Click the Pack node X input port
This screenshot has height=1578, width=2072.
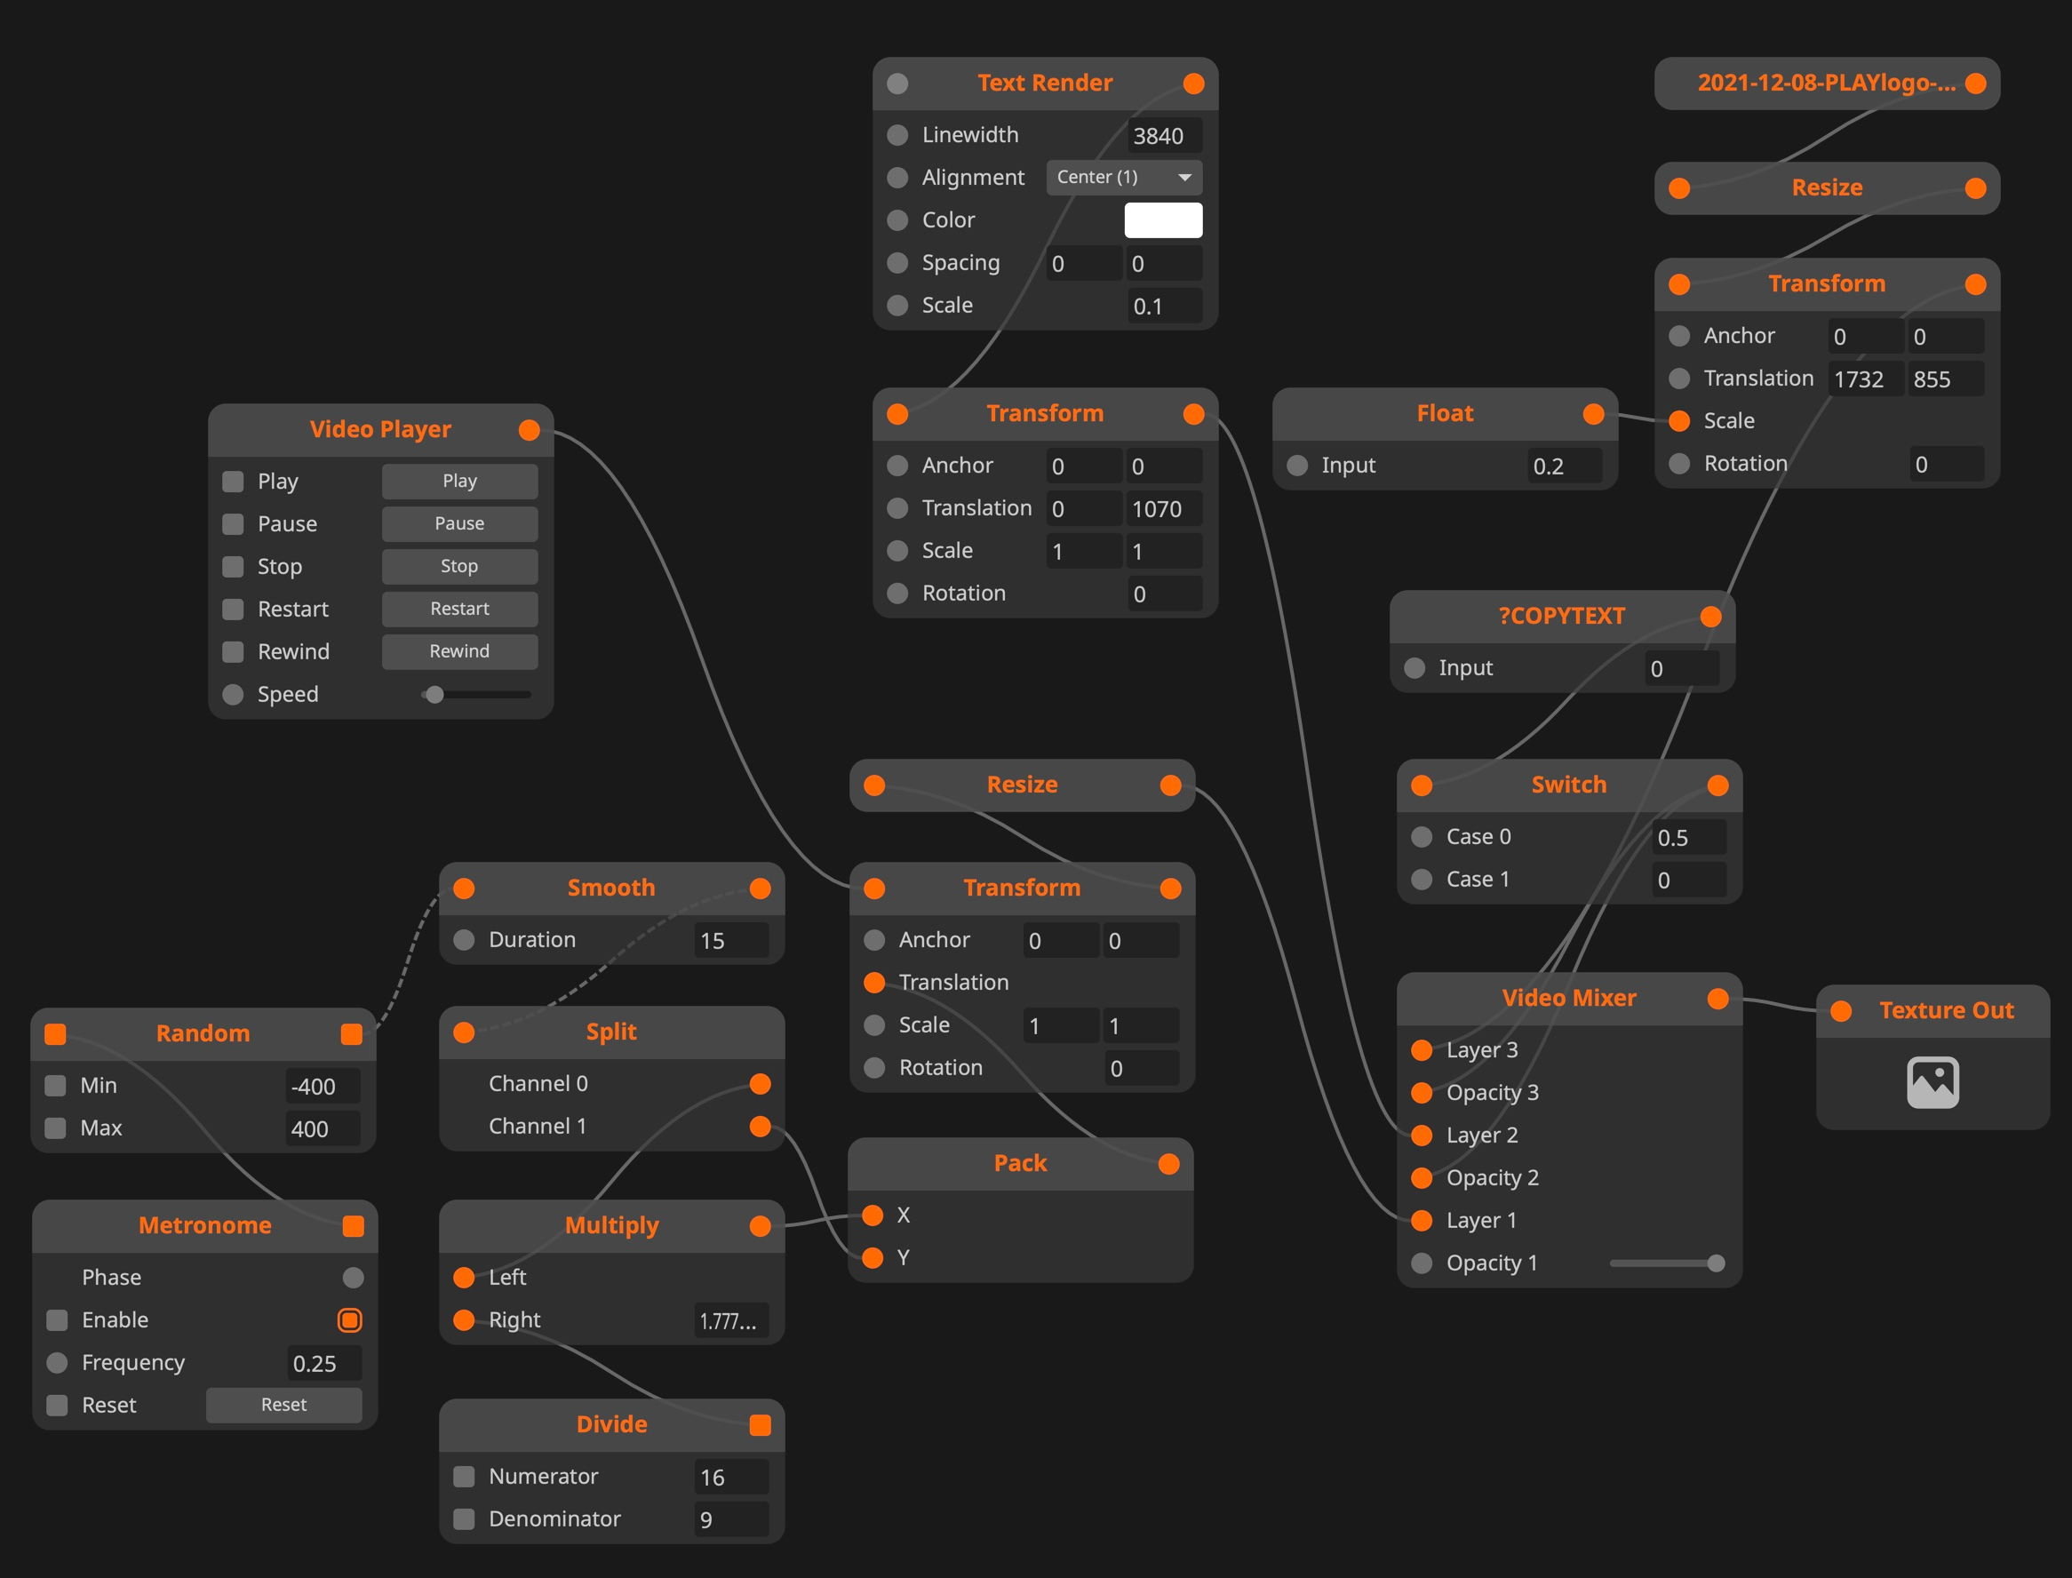pos(873,1215)
